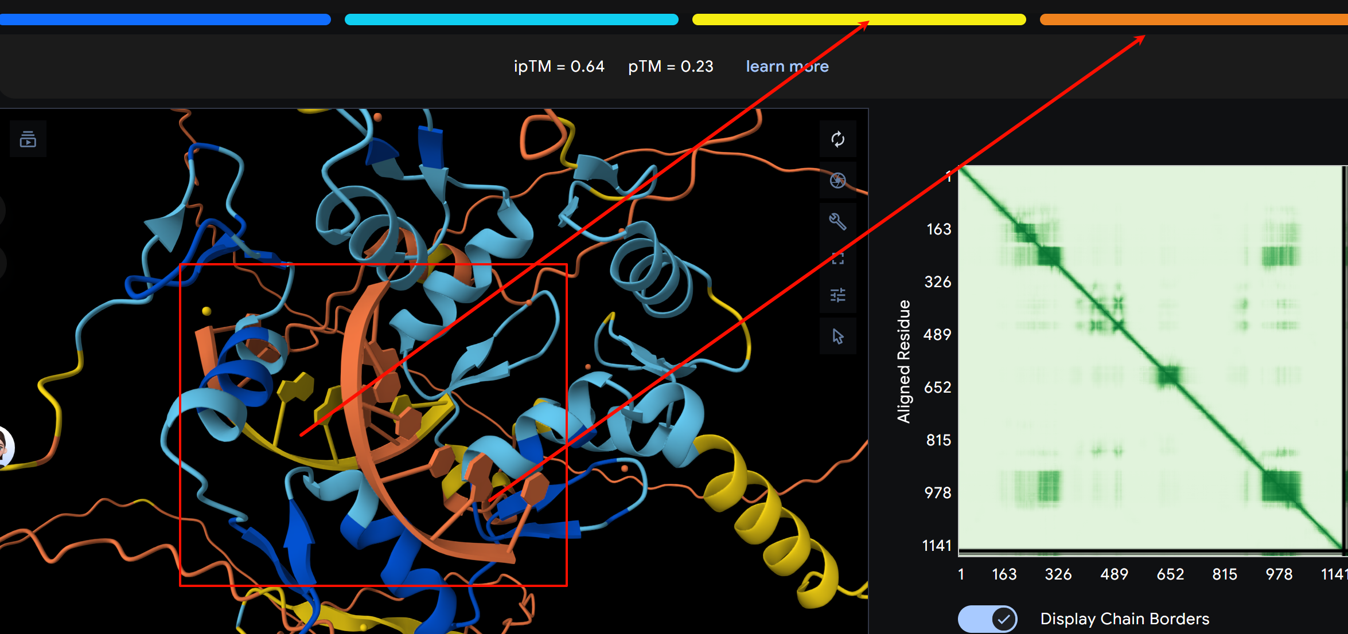
Task: Click the PAE heatmap plot
Action: [1150, 358]
